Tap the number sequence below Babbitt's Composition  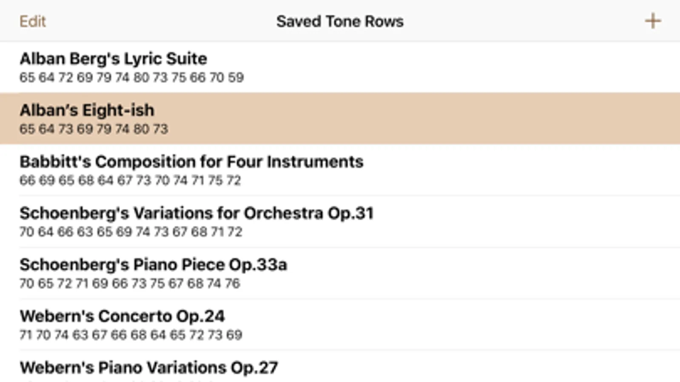coord(130,181)
